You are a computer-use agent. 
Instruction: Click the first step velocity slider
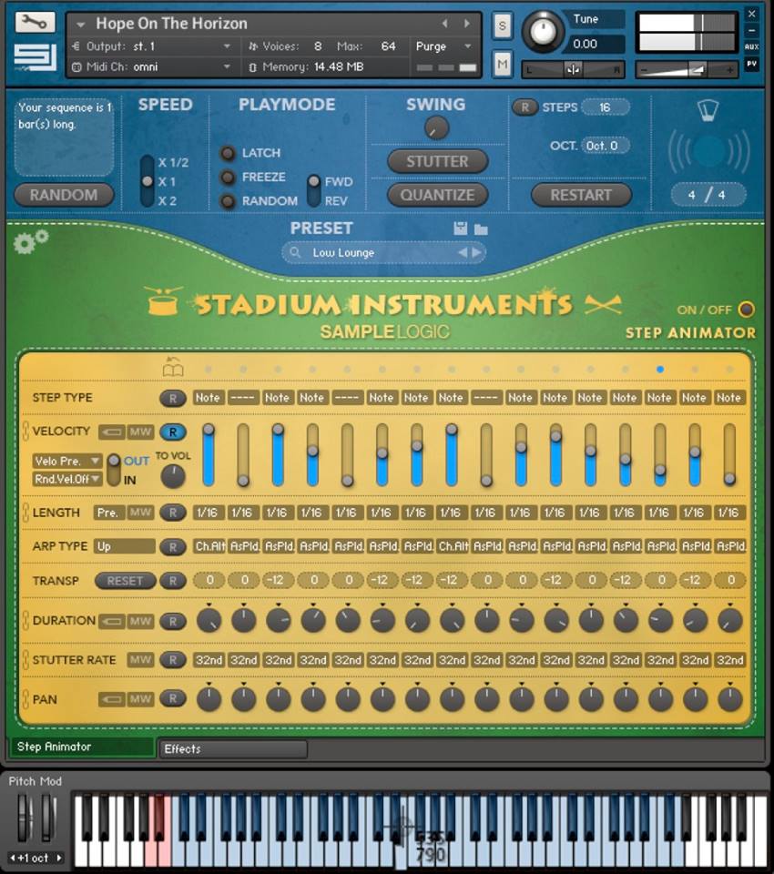(x=209, y=455)
